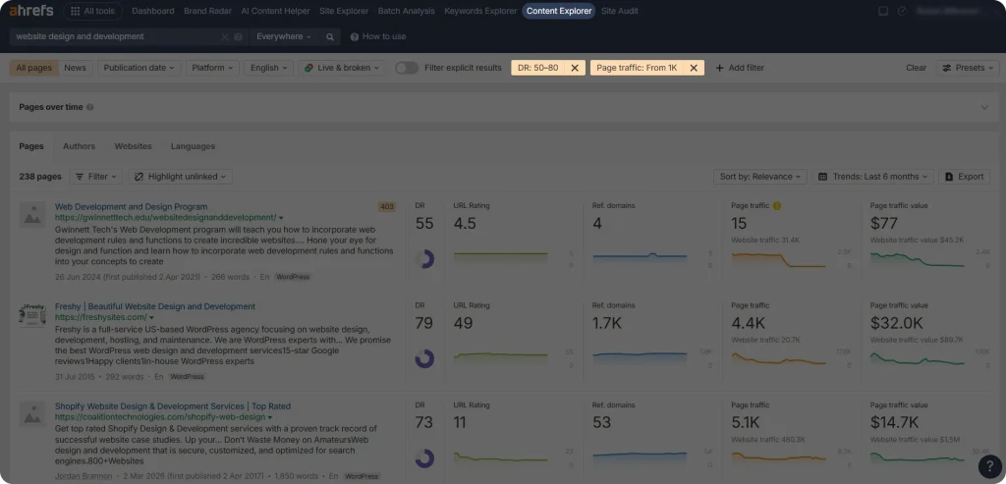Click the search help question mark icon
Image resolution: width=1006 pixels, height=484 pixels.
239,37
